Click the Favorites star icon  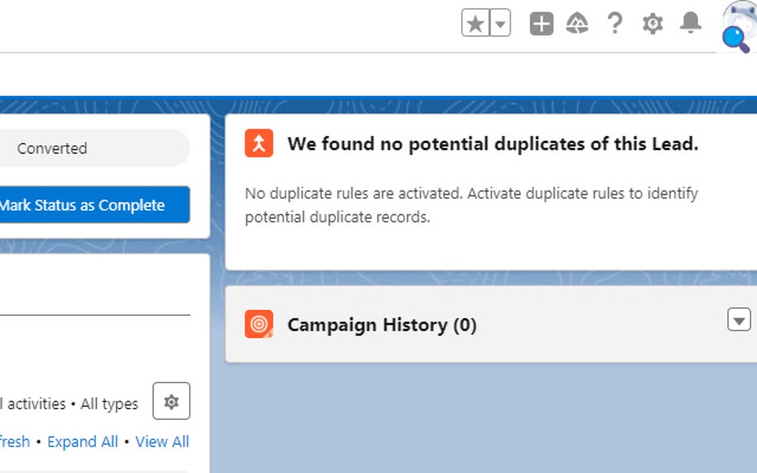[x=476, y=24]
